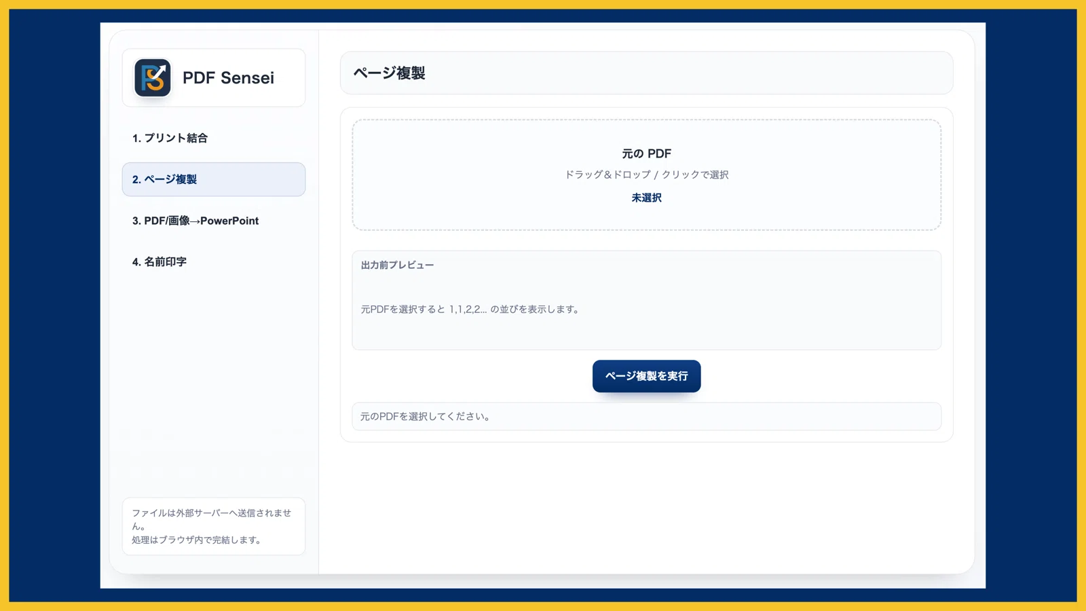Screen dimensions: 1086x611
Task: Select the 2. ページ複製 sidebar item
Action: tap(214, 179)
